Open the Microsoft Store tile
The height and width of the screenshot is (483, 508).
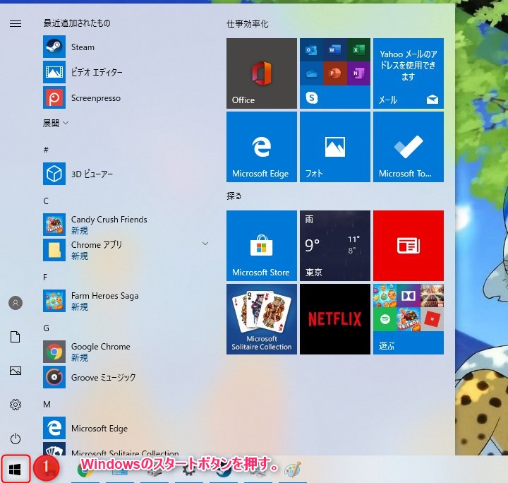[262, 246]
